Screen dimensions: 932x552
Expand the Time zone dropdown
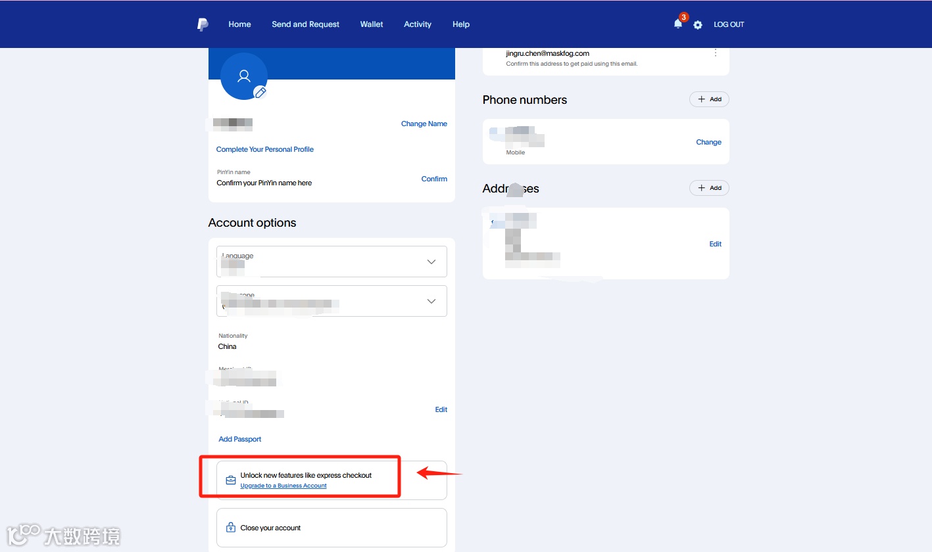(331, 301)
